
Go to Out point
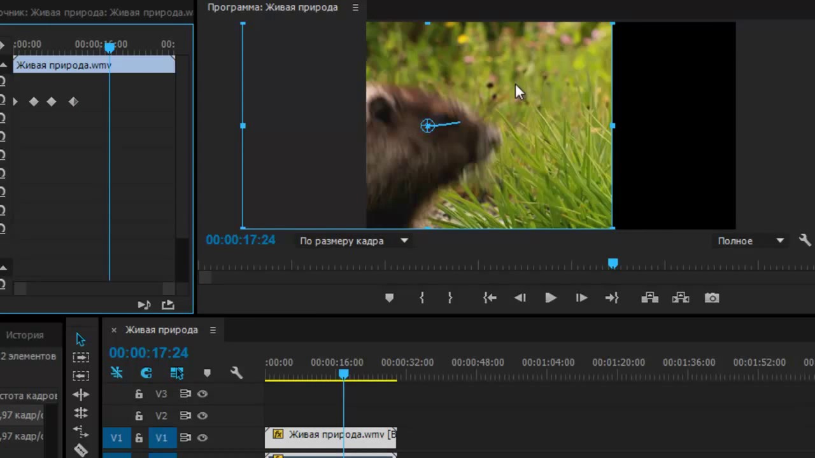pyautogui.click(x=612, y=298)
